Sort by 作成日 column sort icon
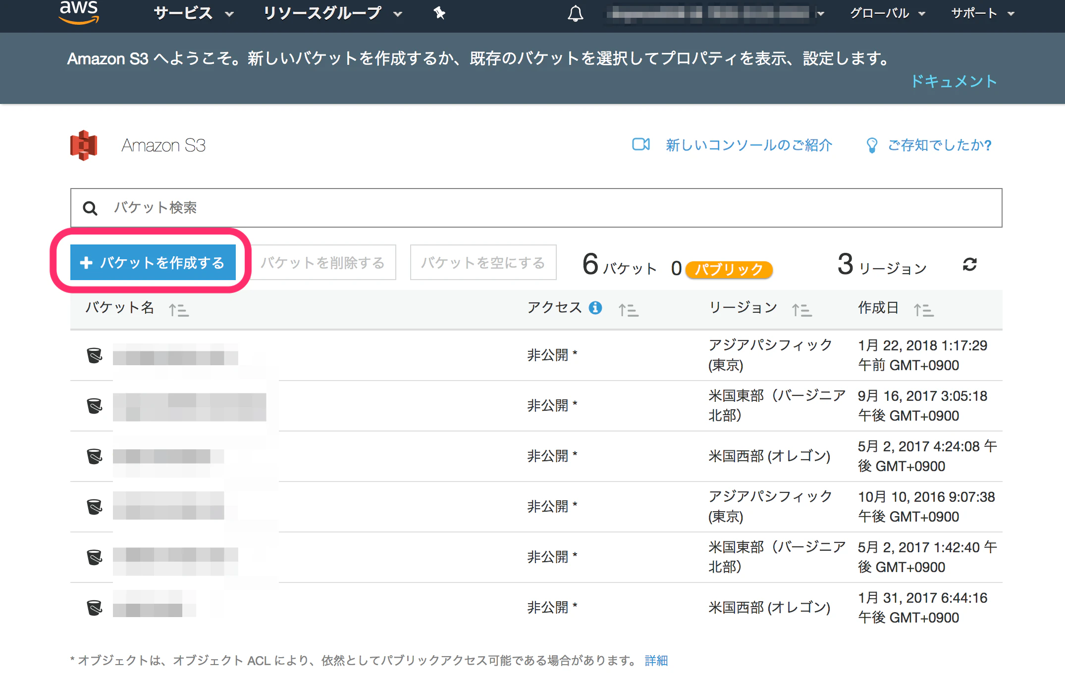 [924, 310]
